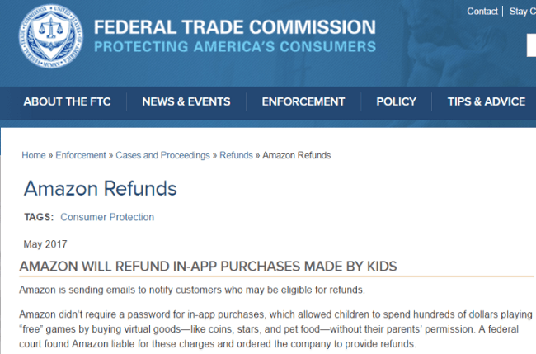The width and height of the screenshot is (536, 354).
Task: Go to the Tips & Advice section
Action: (x=487, y=101)
